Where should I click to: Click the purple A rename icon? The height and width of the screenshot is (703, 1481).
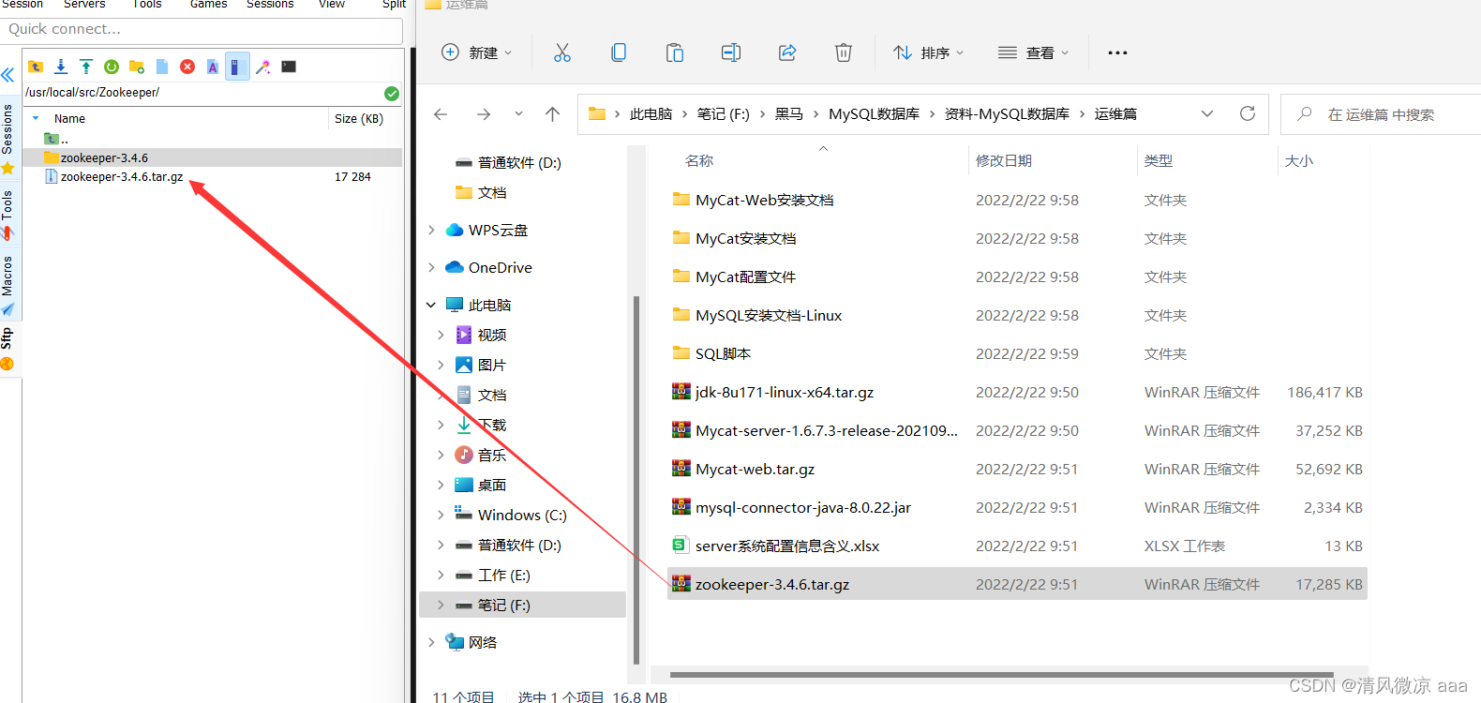click(x=213, y=67)
